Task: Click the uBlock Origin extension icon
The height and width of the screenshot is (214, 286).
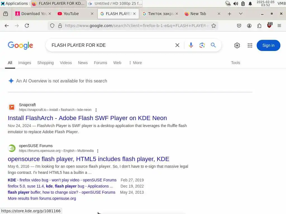Action: point(269,25)
